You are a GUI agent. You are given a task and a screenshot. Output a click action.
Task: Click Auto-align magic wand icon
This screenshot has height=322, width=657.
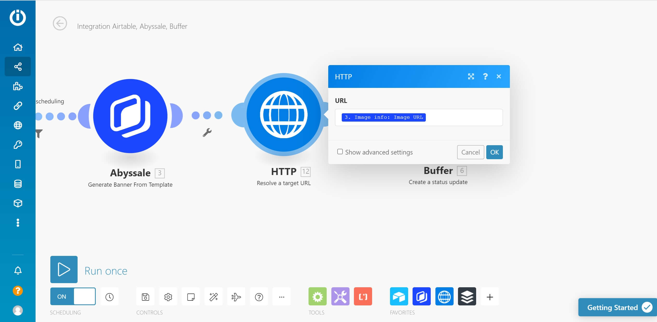(x=214, y=297)
